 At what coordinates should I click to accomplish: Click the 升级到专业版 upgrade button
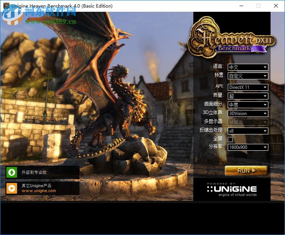[42, 172]
